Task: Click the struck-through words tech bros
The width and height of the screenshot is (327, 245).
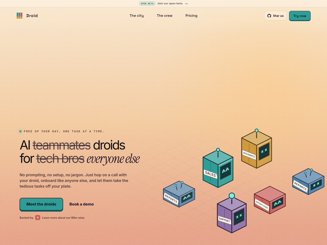Action: pyautogui.click(x=60, y=158)
